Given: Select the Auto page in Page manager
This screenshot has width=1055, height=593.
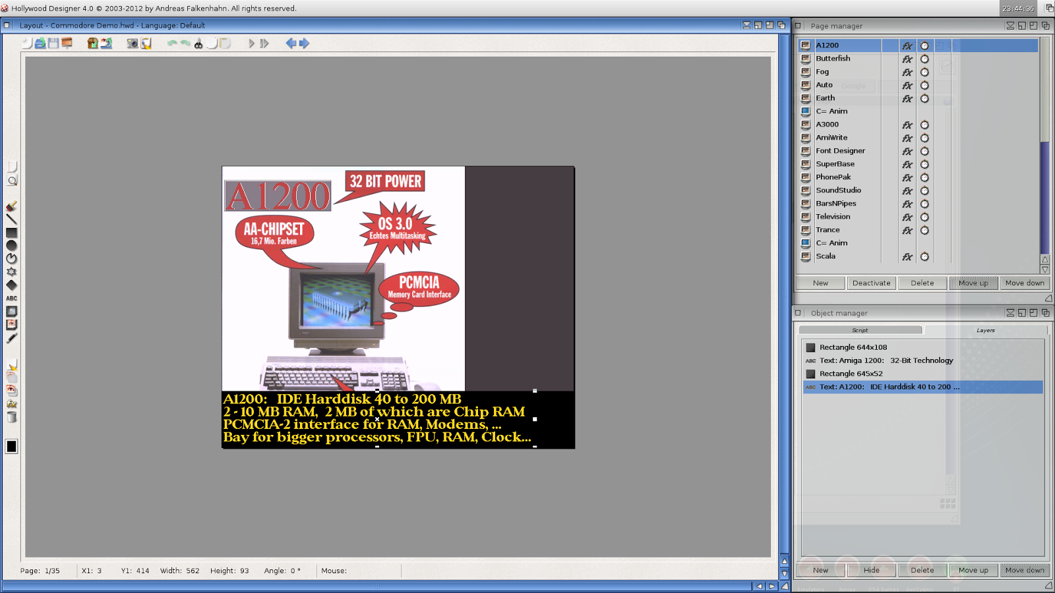Looking at the screenshot, I should (x=918, y=85).
